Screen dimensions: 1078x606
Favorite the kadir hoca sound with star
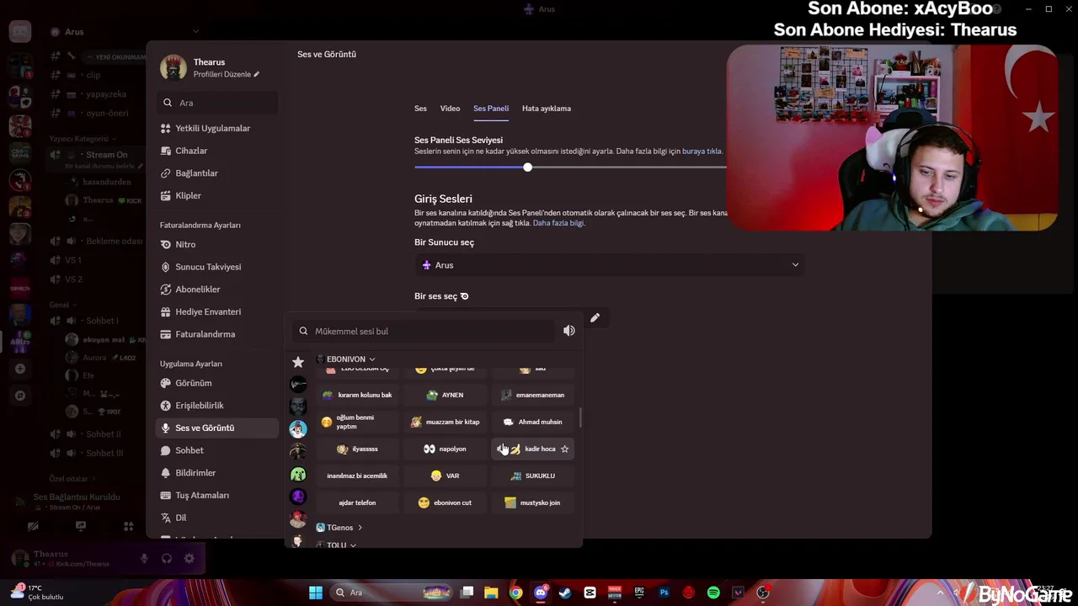coord(565,449)
